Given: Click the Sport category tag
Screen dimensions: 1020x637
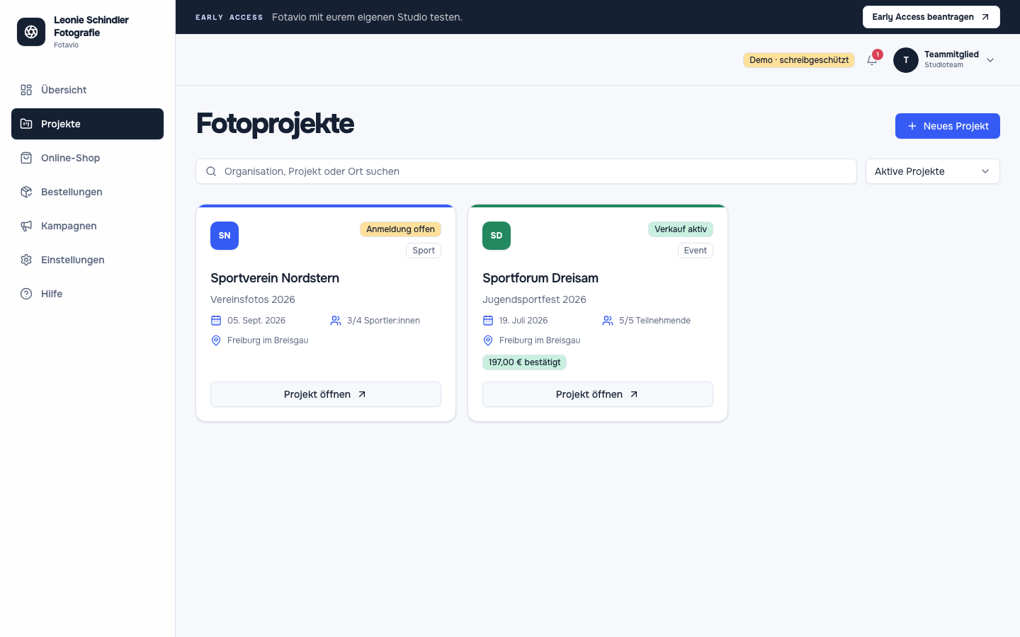Looking at the screenshot, I should (424, 251).
